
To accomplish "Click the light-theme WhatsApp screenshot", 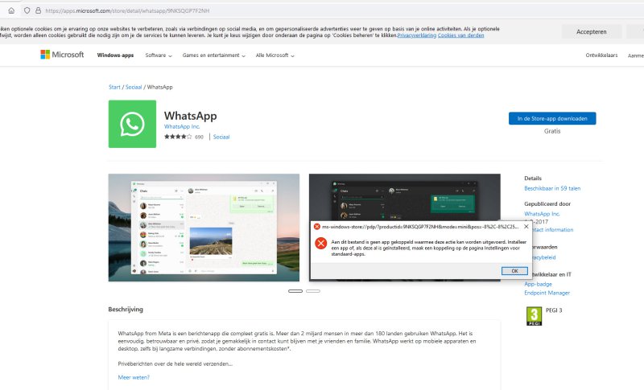I will 204,228.
